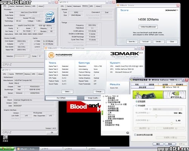
Task: Switch to the SPD tab in the CPU-Z memory window
Action: click(x=91, y=6)
